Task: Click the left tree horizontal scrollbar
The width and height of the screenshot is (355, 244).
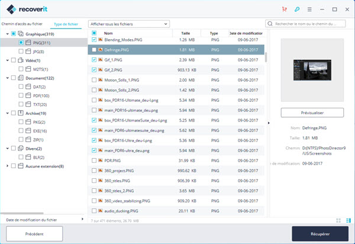Action: tap(22, 213)
